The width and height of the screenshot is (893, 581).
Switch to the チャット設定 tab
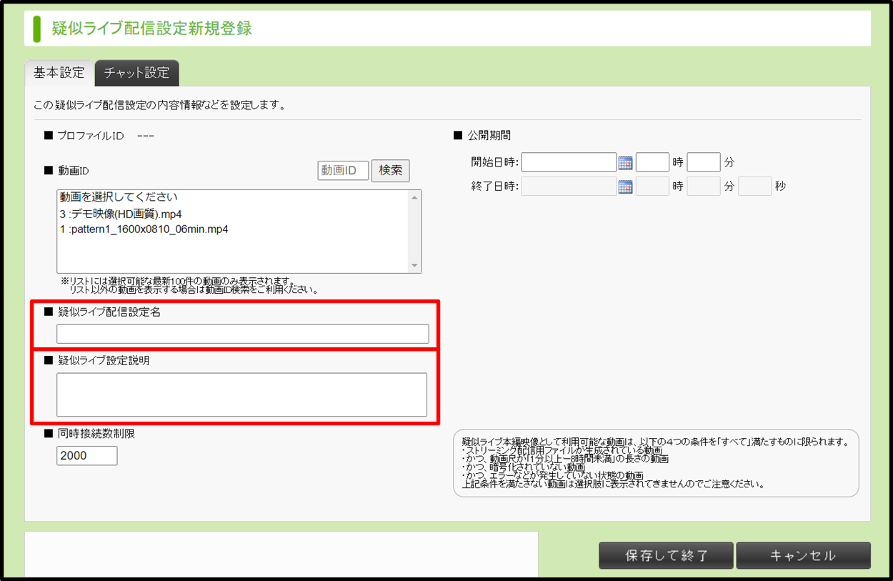136,73
